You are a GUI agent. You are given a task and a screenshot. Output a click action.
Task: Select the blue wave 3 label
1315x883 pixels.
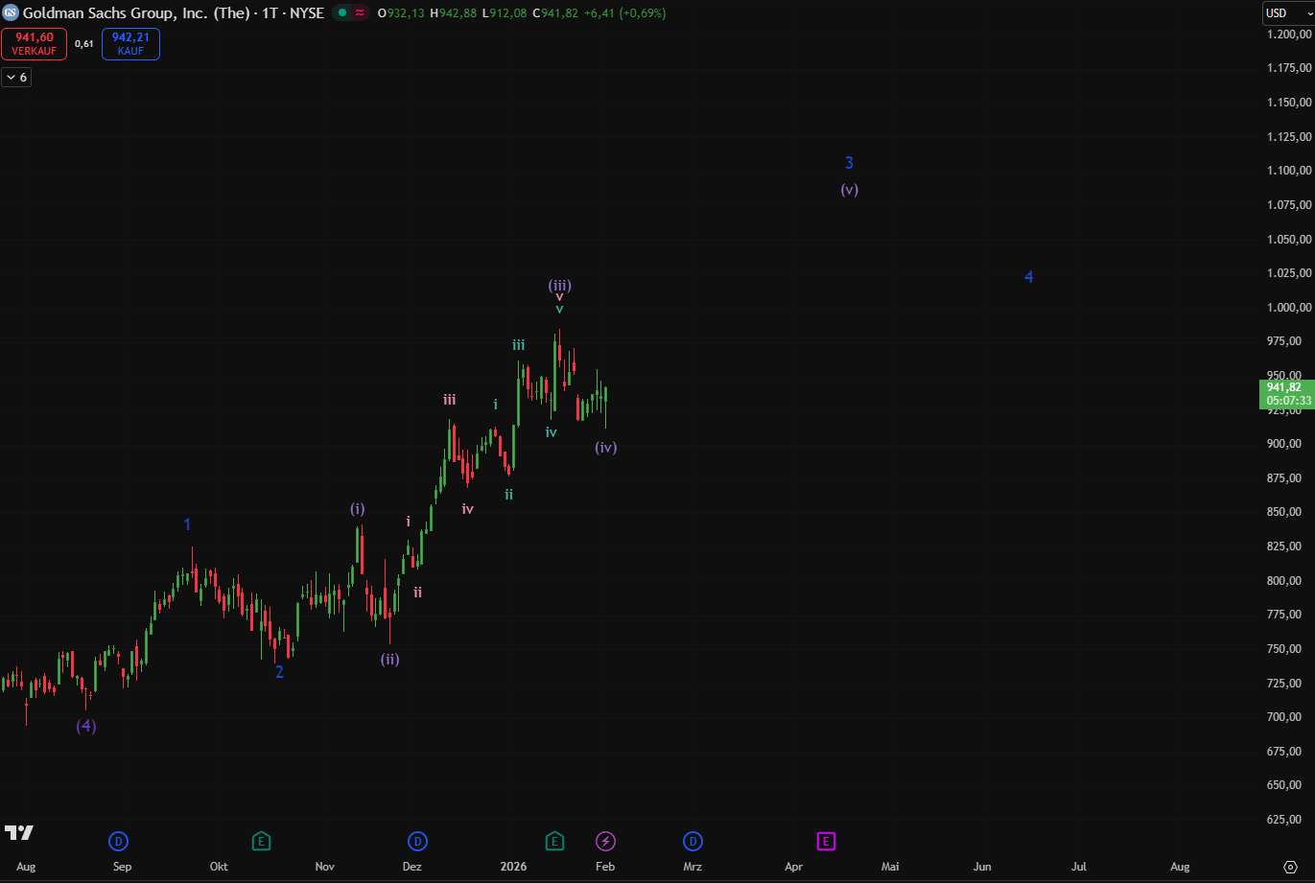[x=849, y=163]
